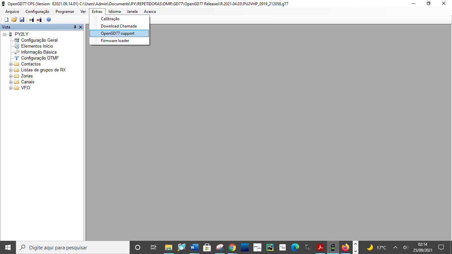
Task: Choose OpenGD77 support menu entry
Action: [x=119, y=33]
